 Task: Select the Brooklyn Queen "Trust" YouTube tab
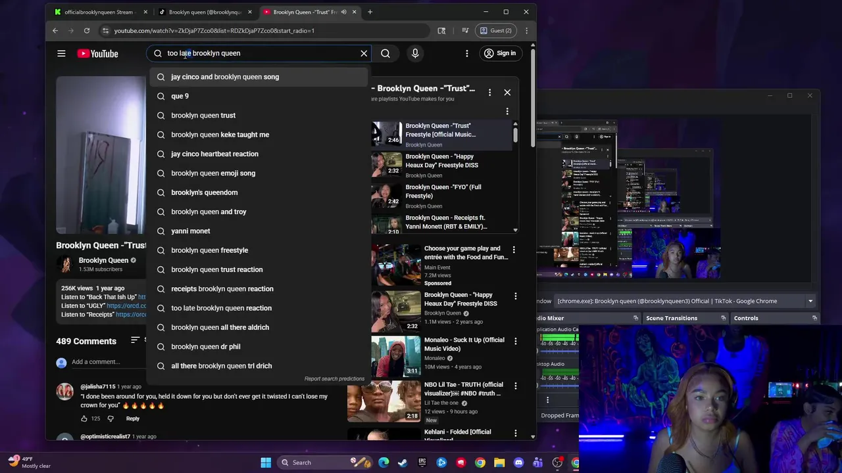(304, 12)
